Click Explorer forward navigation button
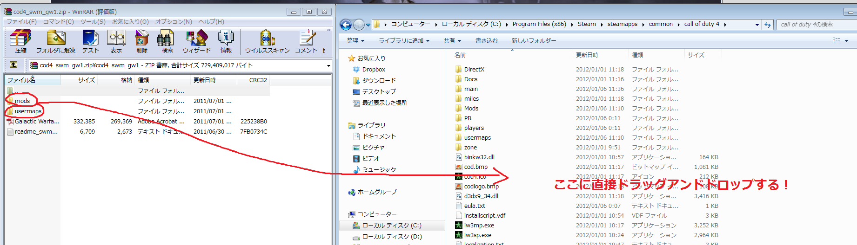This screenshot has width=857, height=245. [359, 25]
